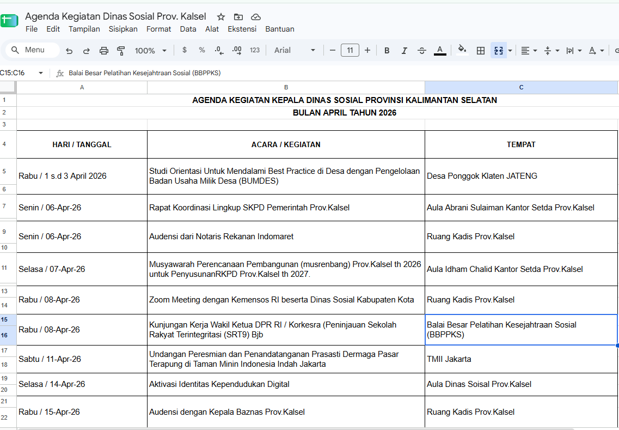
Task: Decrease font size with minus button
Action: pyautogui.click(x=333, y=50)
